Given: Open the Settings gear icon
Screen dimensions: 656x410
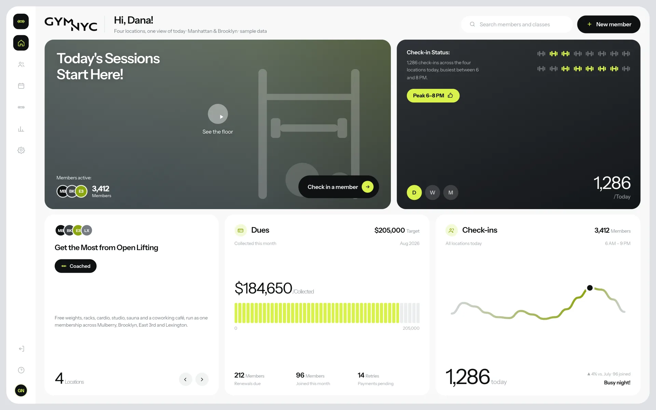Looking at the screenshot, I should coord(21,150).
